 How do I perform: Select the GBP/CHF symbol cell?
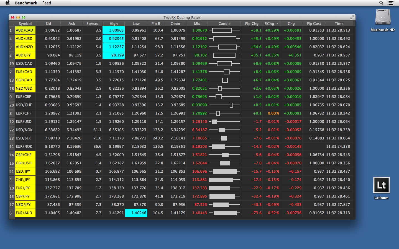pos(25,155)
